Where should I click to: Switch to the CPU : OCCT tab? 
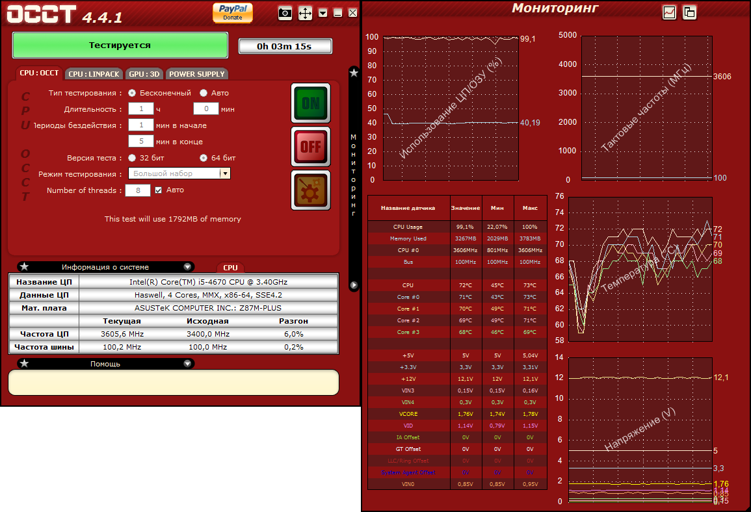pos(39,73)
